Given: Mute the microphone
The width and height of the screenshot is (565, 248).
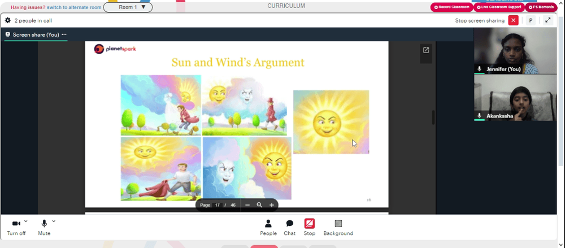Looking at the screenshot, I should click(x=44, y=228).
